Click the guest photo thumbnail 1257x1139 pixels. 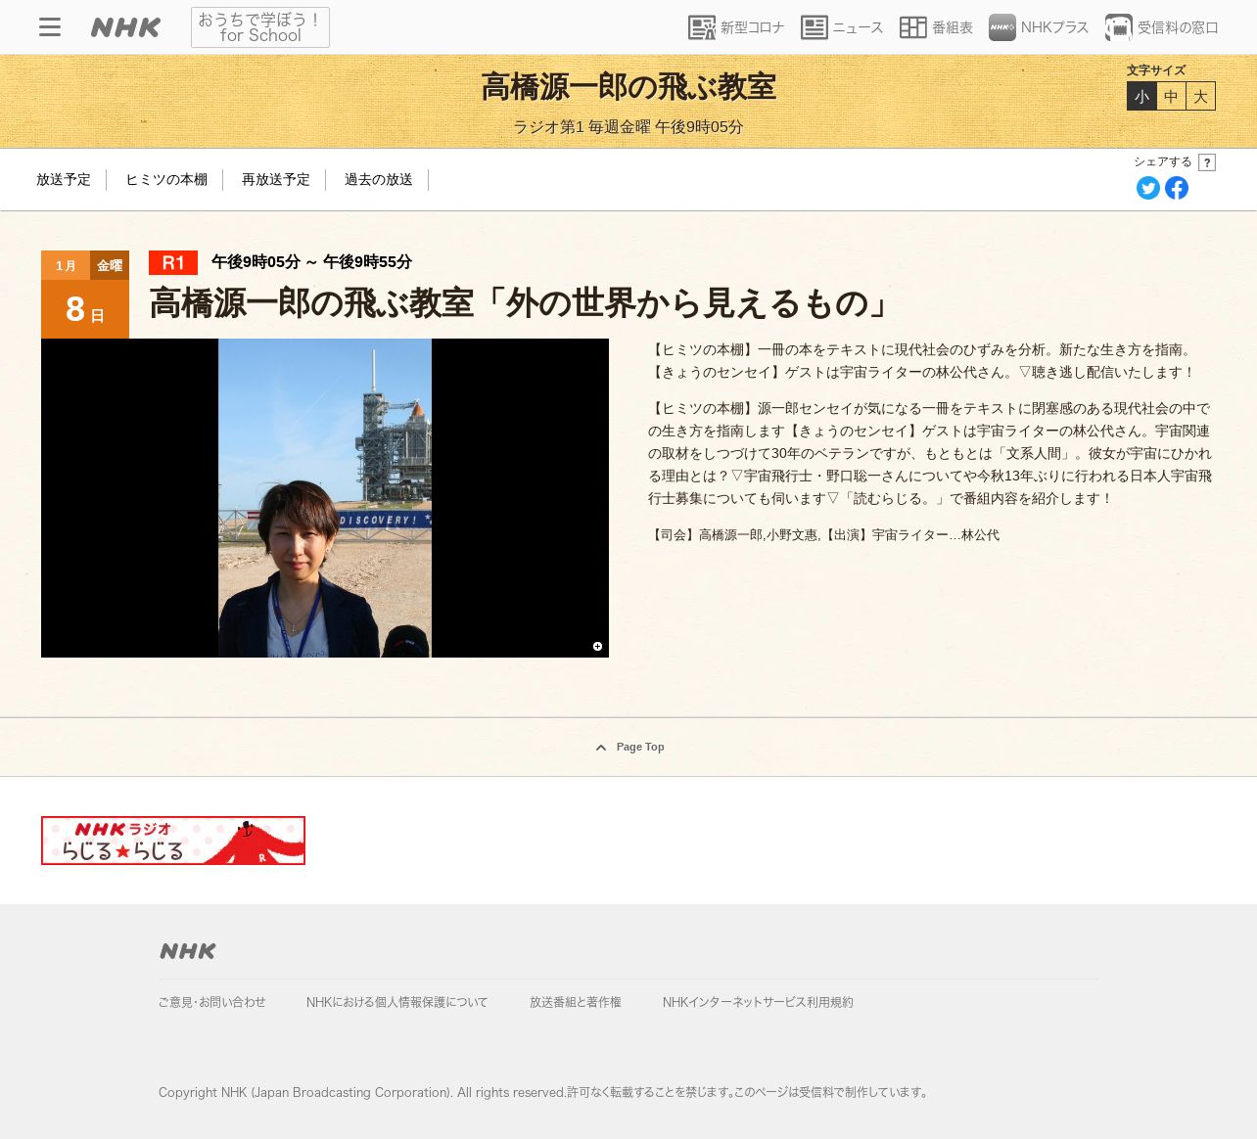325,498
